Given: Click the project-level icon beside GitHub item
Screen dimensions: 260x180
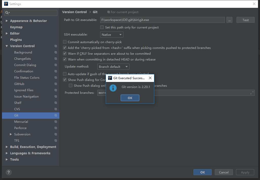Looking at the screenshot, I should [x=56, y=84].
